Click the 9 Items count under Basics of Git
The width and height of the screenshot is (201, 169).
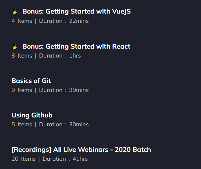coord(22,90)
